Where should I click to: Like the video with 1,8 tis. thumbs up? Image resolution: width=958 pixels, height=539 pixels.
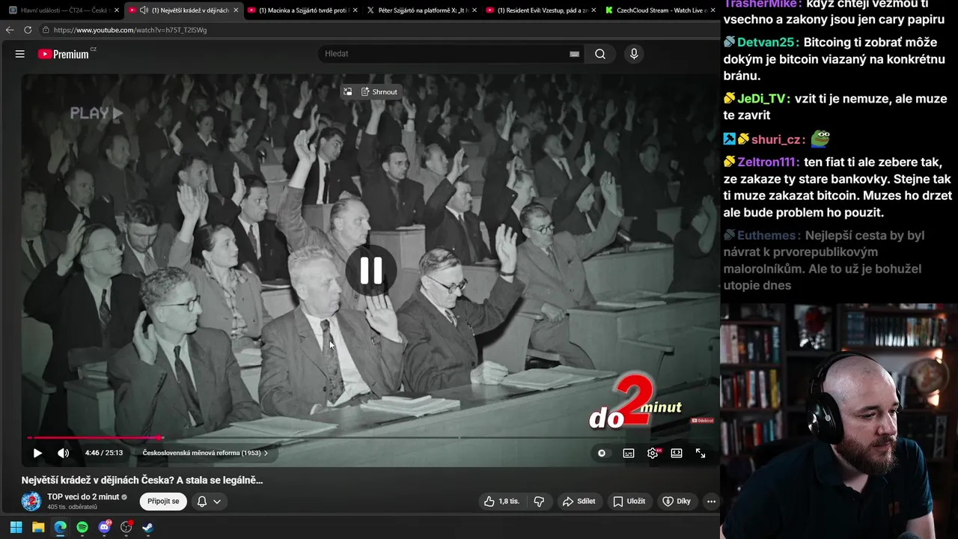click(x=501, y=501)
